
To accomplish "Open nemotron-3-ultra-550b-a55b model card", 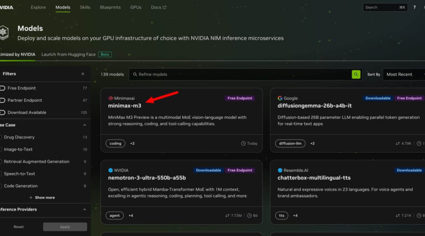I will [147, 178].
